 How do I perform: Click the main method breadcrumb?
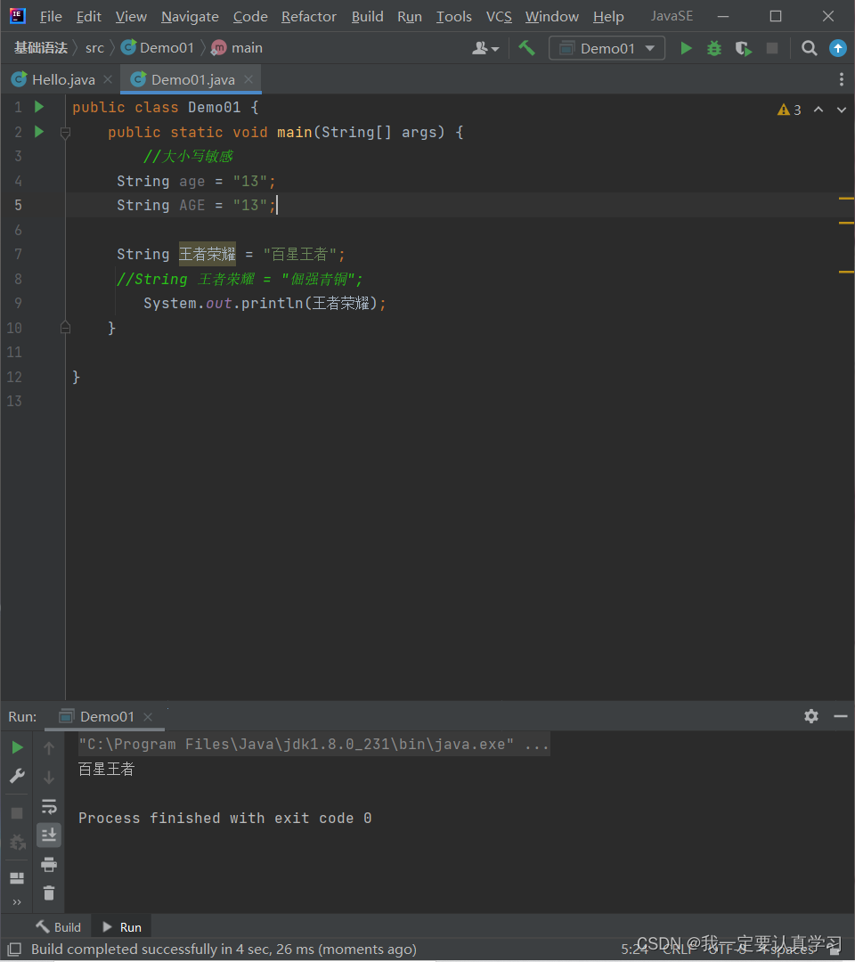[238, 48]
